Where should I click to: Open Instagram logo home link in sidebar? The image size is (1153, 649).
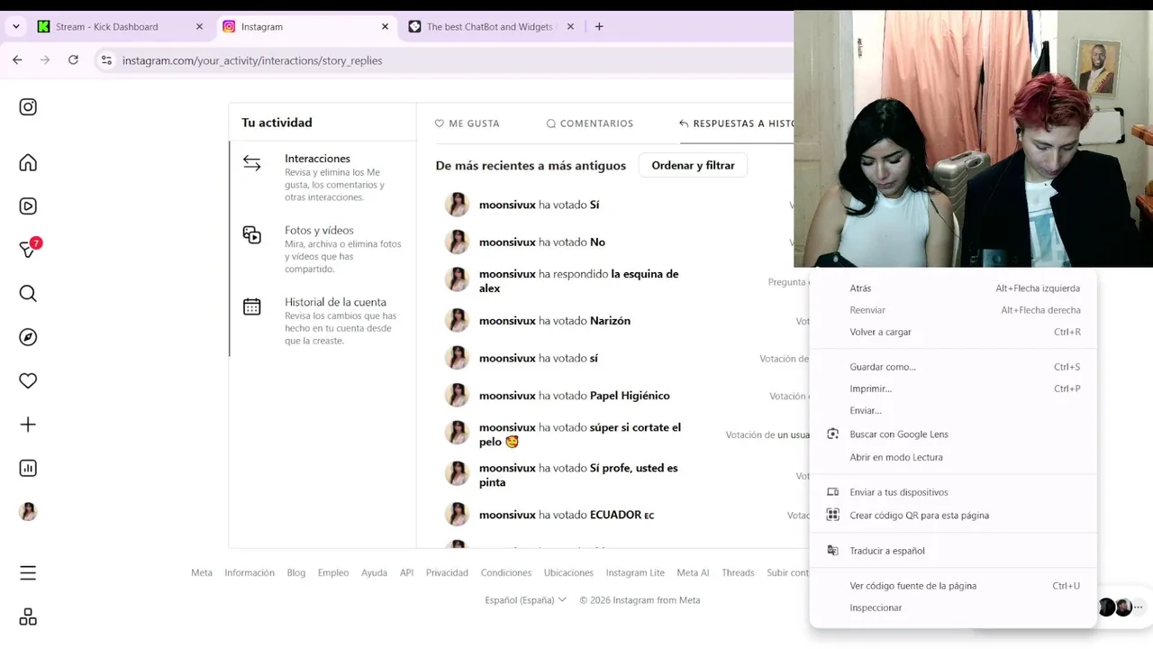point(28,107)
